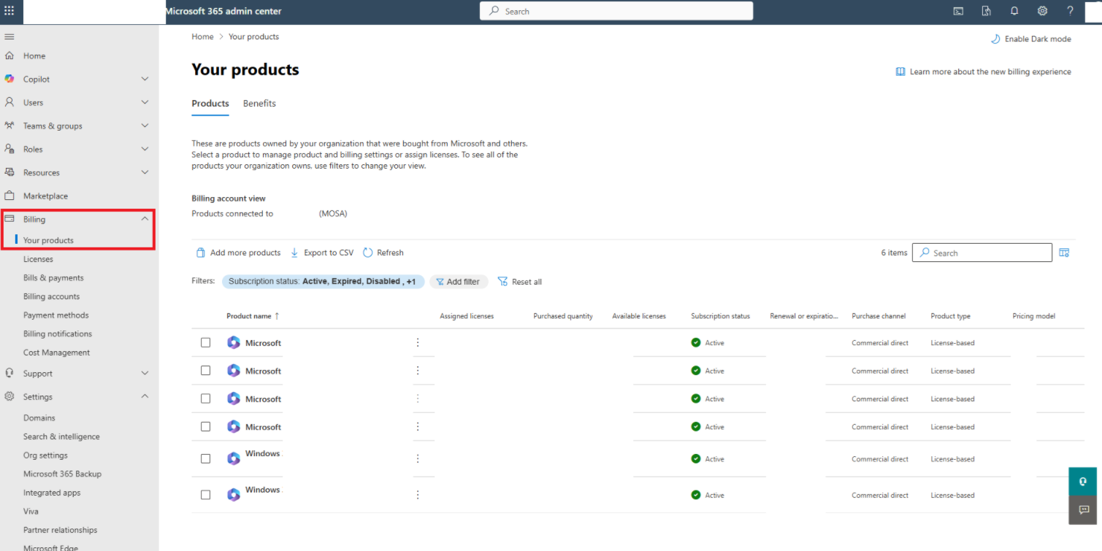Click the Refresh circular arrow icon
This screenshot has width=1102, height=551.
click(368, 253)
